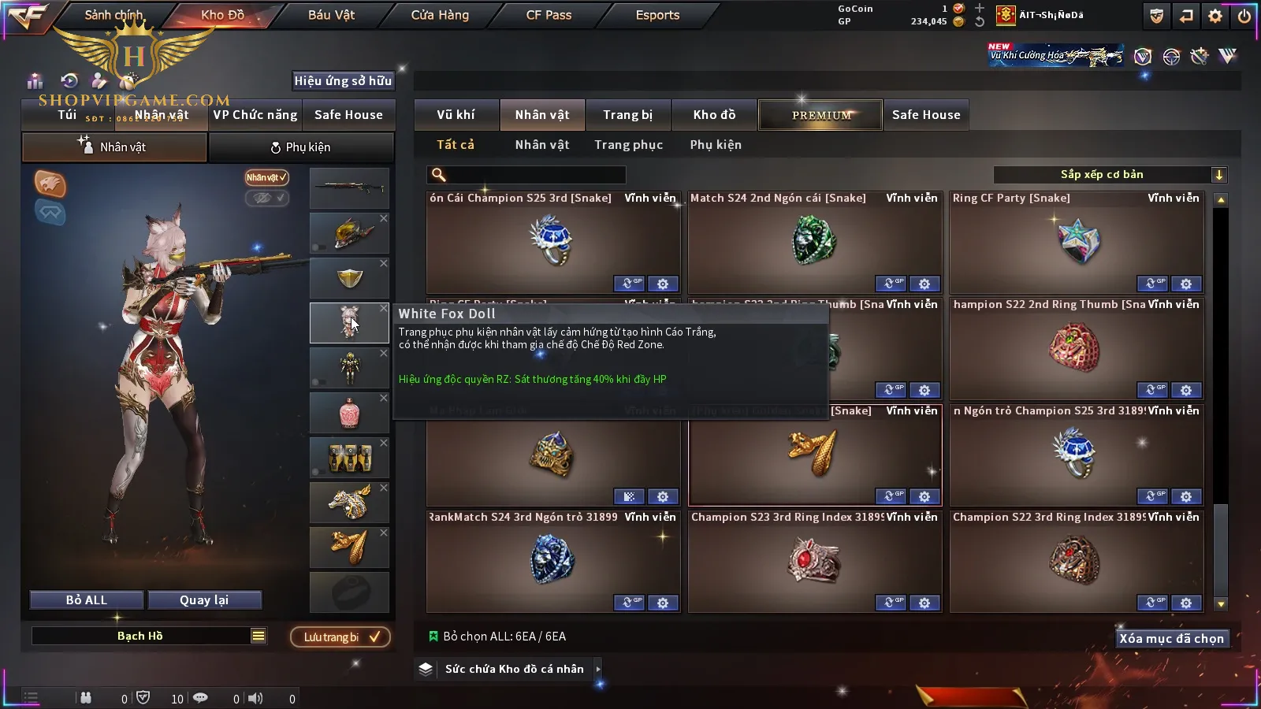This screenshot has height=709, width=1261.
Task: Toggle the hidden-eye visibility checkbox
Action: 266,198
